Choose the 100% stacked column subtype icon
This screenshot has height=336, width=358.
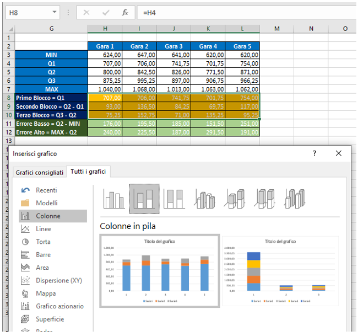[x=175, y=199]
